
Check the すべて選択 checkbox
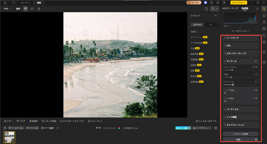[x=42, y=128]
